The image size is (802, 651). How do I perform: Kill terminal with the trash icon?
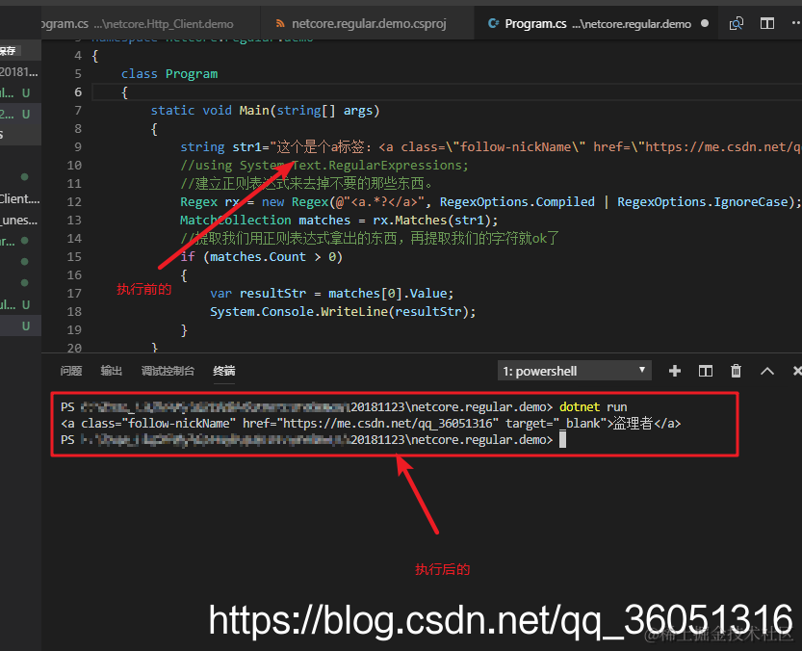(736, 371)
